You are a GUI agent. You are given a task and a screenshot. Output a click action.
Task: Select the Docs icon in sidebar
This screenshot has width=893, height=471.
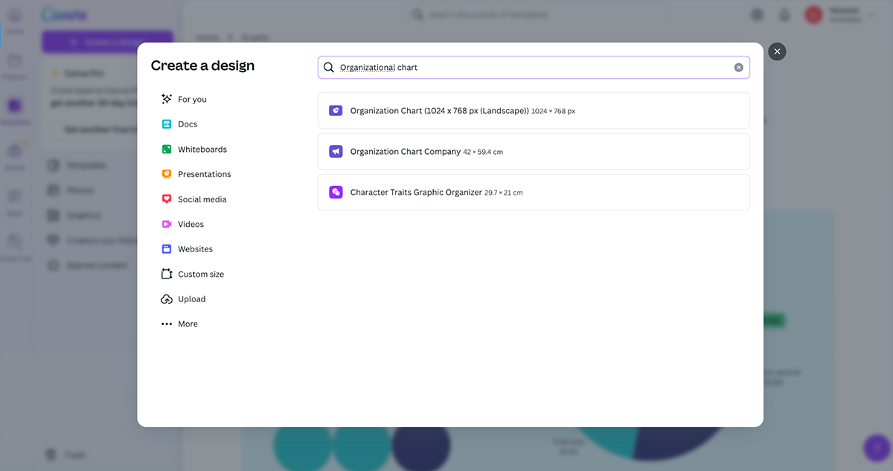(167, 124)
